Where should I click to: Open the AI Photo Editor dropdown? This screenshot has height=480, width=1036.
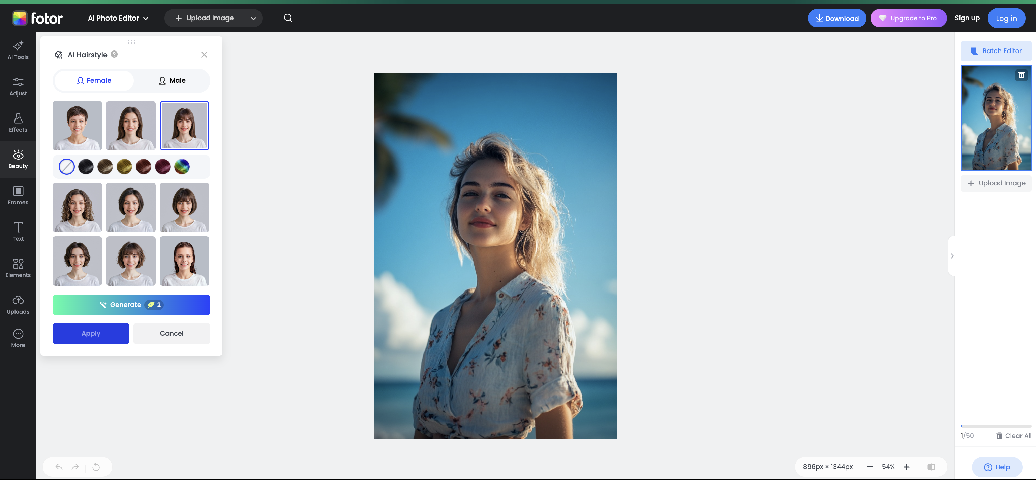point(118,18)
